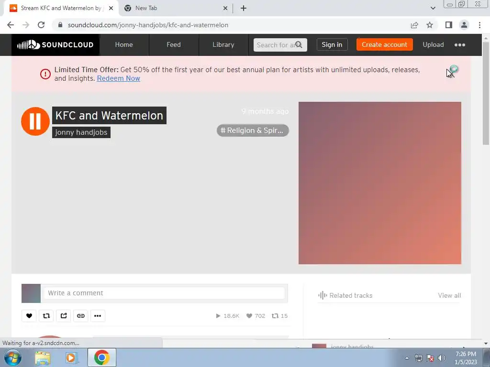Click the network tray icon
Image resolution: width=490 pixels, height=367 pixels.
point(418,358)
